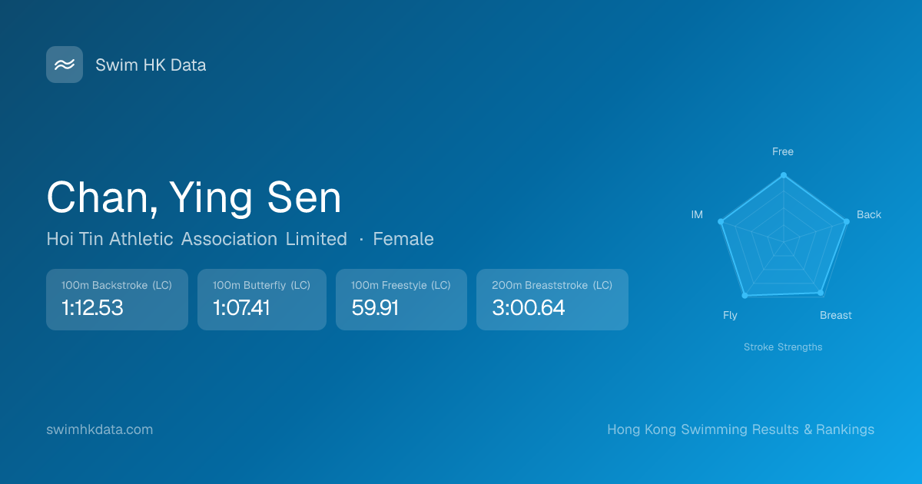Open the 100m Freestyle (LC) time card
Image resolution: width=922 pixels, height=484 pixels.
click(x=401, y=300)
